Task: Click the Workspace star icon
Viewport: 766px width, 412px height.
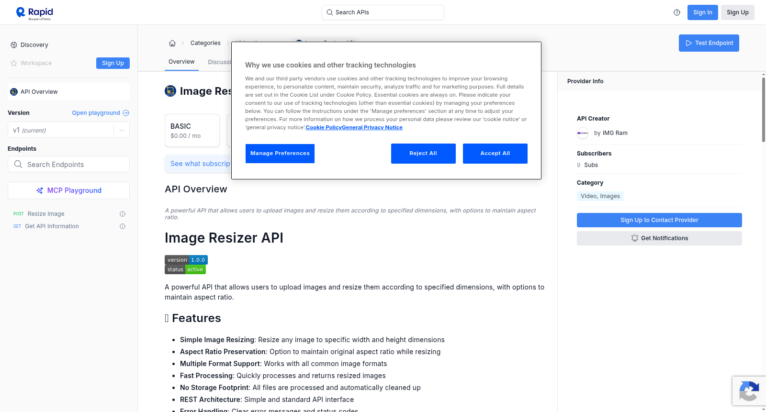Action: click(x=14, y=63)
